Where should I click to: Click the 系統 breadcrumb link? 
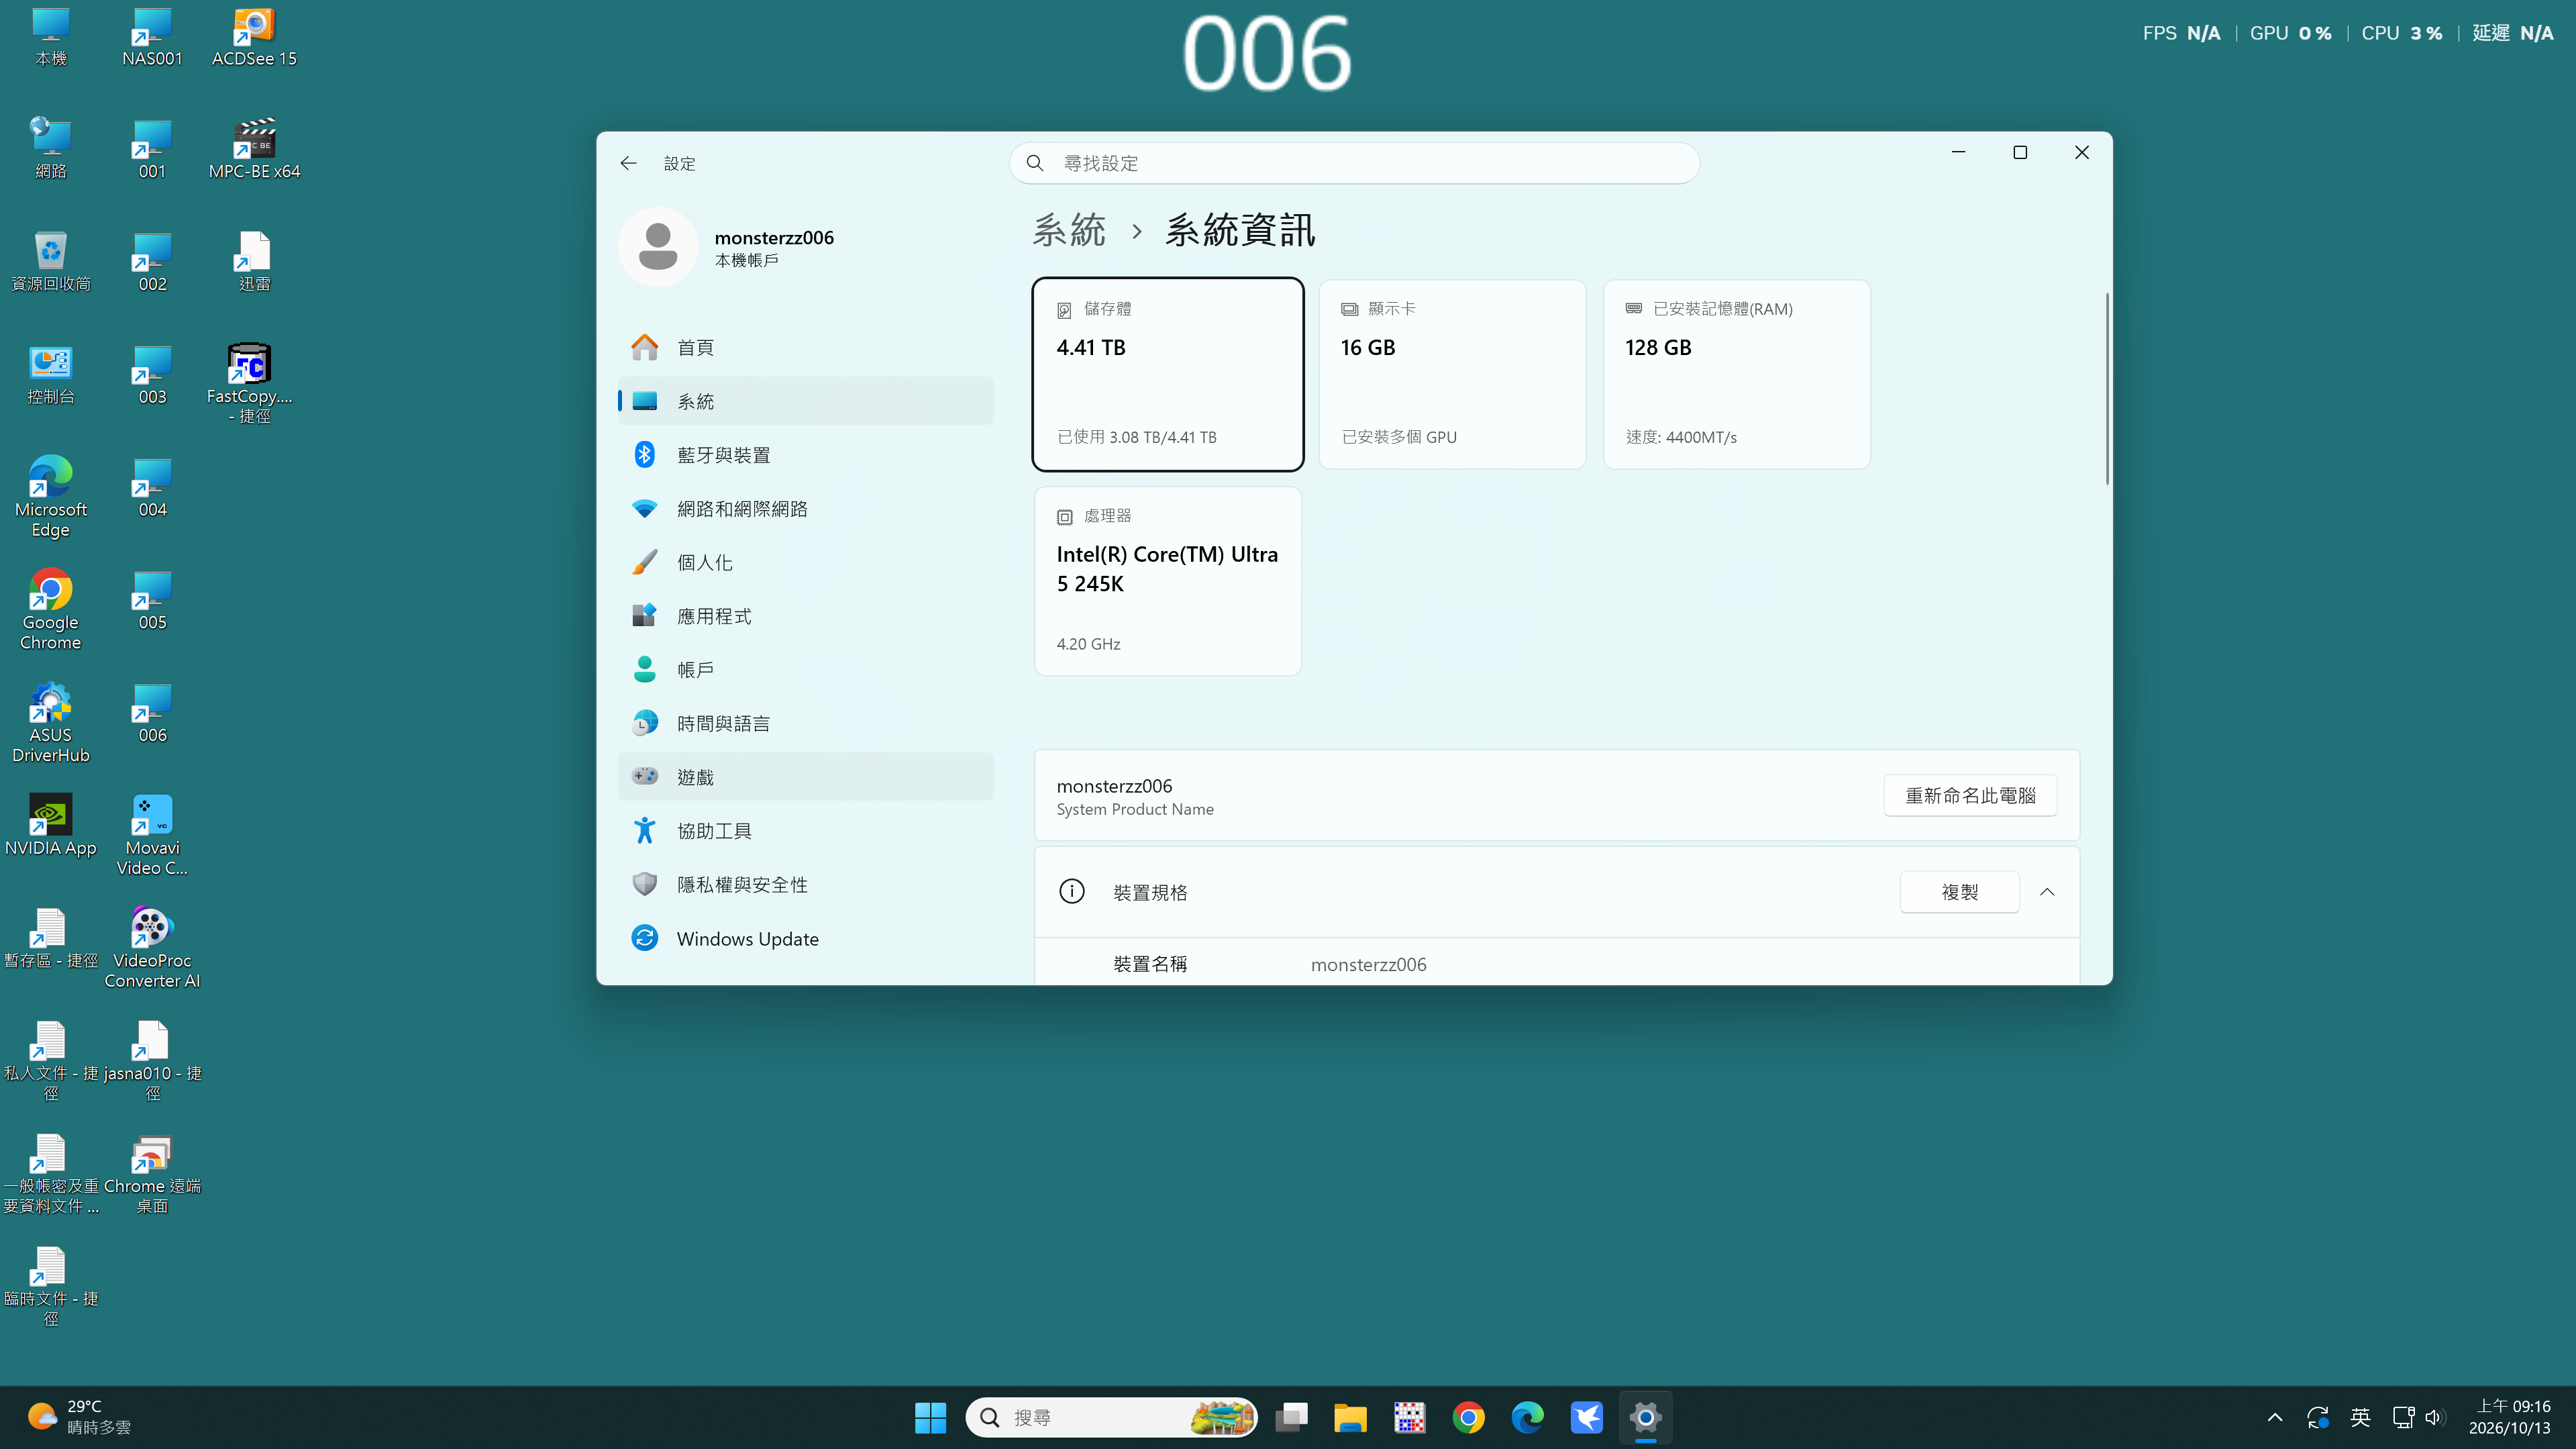click(1069, 230)
